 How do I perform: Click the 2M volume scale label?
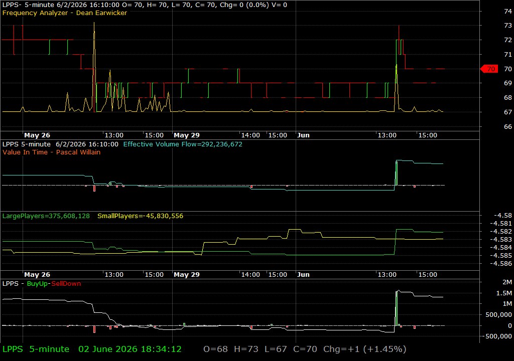coord(507,282)
